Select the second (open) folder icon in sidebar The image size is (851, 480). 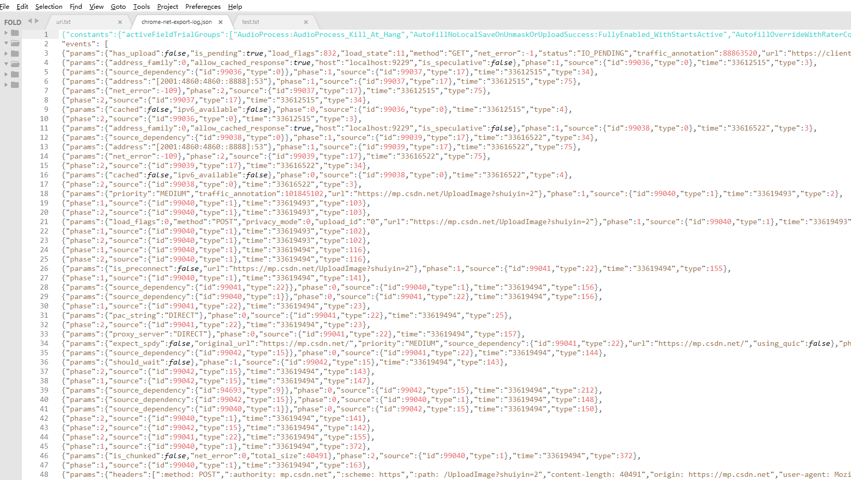15,43
